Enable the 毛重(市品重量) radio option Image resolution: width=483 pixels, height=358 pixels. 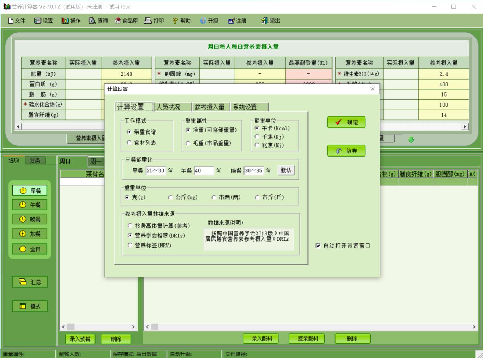(x=188, y=143)
